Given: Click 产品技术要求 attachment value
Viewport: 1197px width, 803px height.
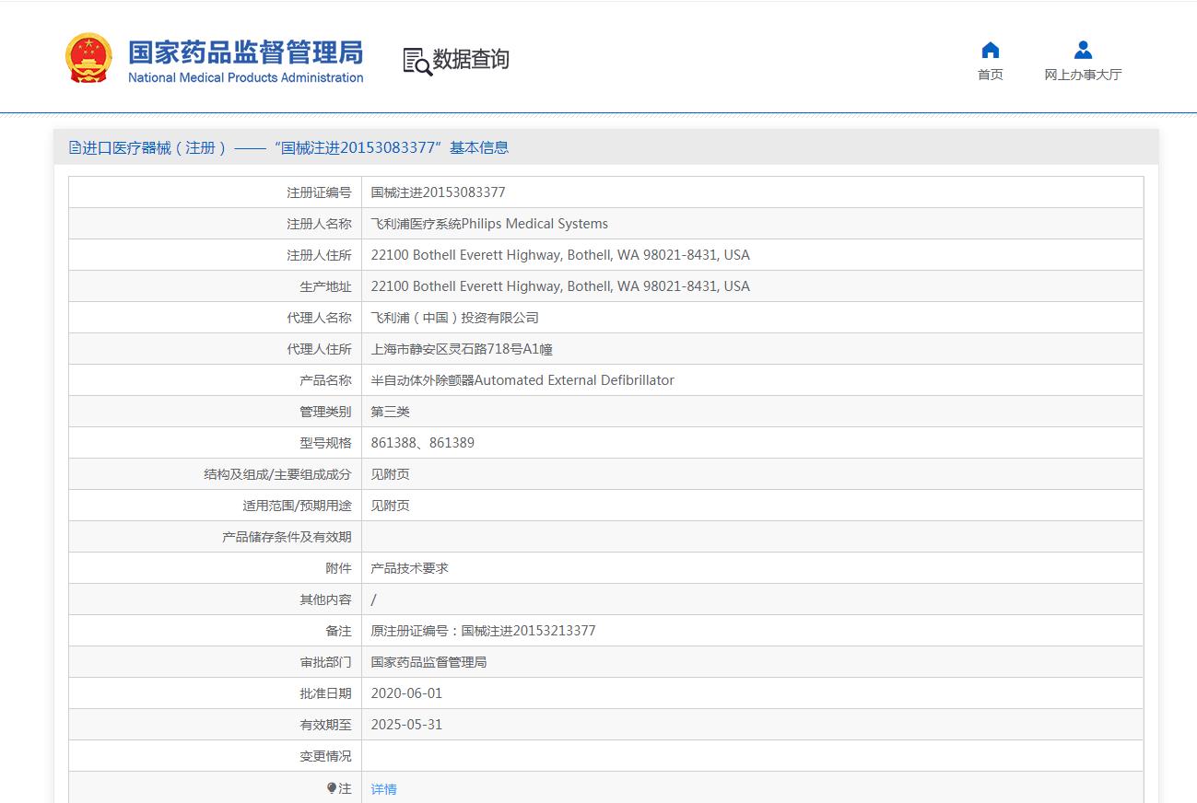Looking at the screenshot, I should coord(410,568).
